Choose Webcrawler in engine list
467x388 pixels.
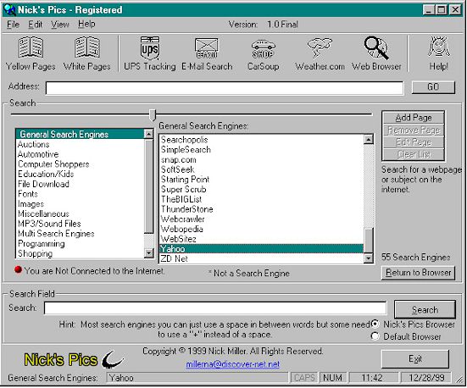[262, 219]
